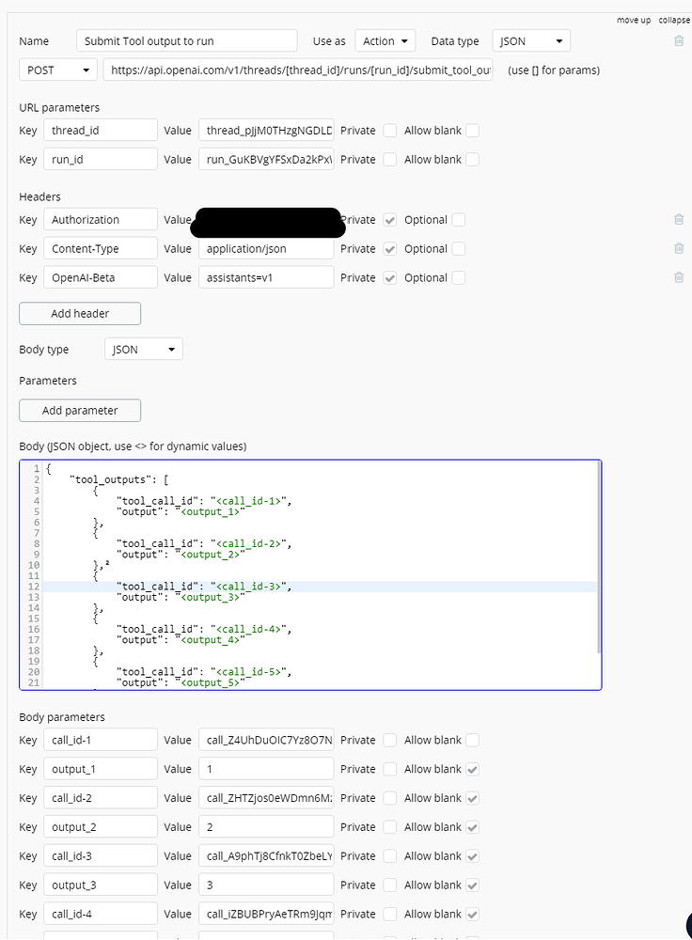
Task: Click the body editor vertical scrollbar
Action: (599, 557)
